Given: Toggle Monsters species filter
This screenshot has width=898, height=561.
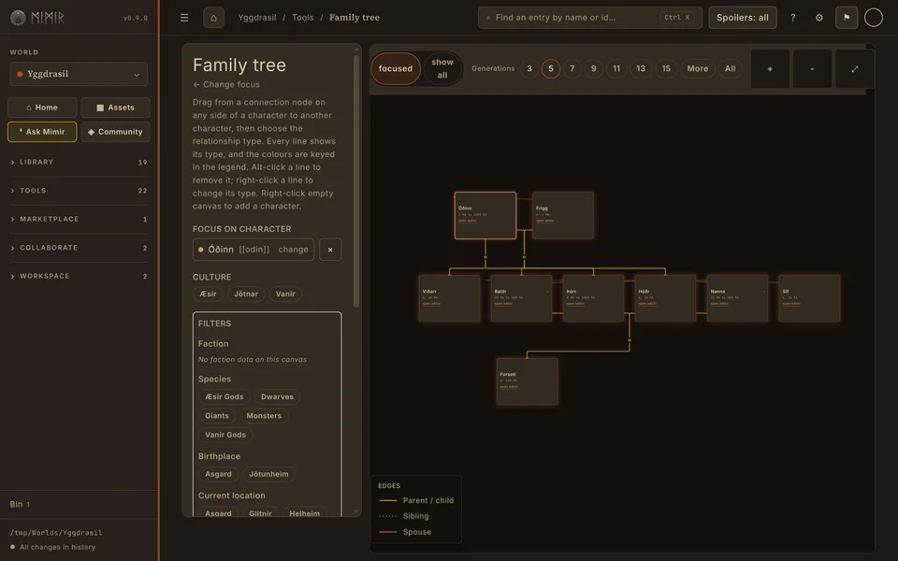Looking at the screenshot, I should click(264, 415).
